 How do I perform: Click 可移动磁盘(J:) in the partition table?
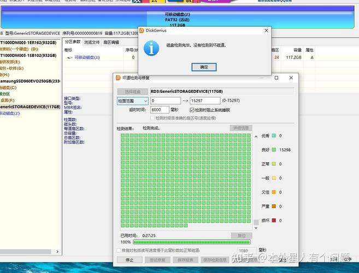pos(87,57)
